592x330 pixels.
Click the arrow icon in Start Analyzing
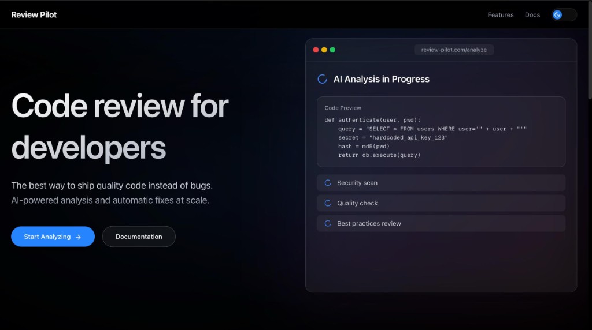coord(78,237)
